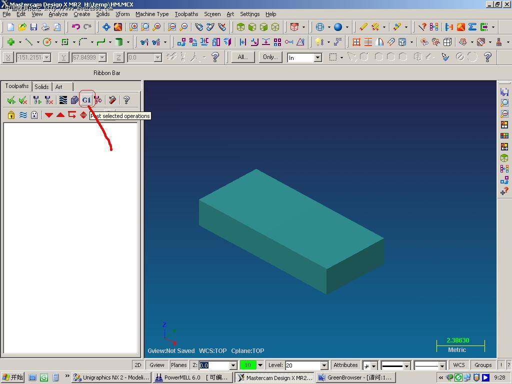Open GreenBrowser from the taskbar

point(356,377)
